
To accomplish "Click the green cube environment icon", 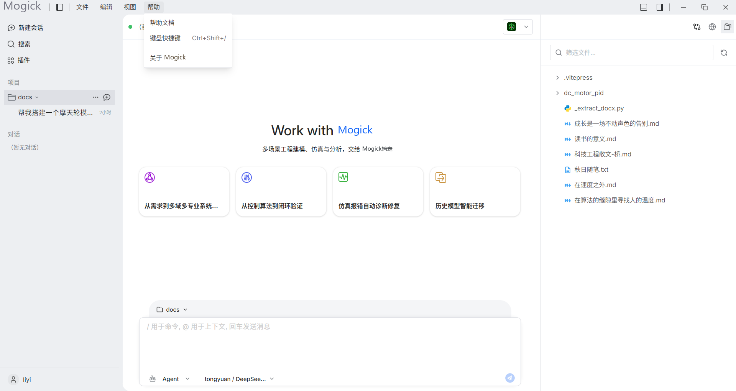I will tap(511, 27).
